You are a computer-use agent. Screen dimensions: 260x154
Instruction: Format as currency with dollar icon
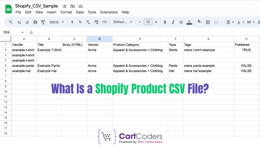[72, 22]
